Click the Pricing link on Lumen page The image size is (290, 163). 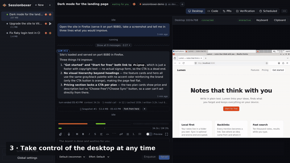tap(265, 70)
